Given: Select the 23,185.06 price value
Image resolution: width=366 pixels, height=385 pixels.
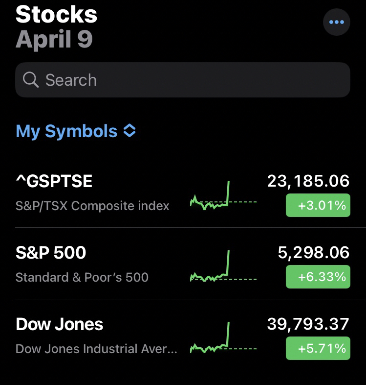Looking at the screenshot, I should coord(308,181).
